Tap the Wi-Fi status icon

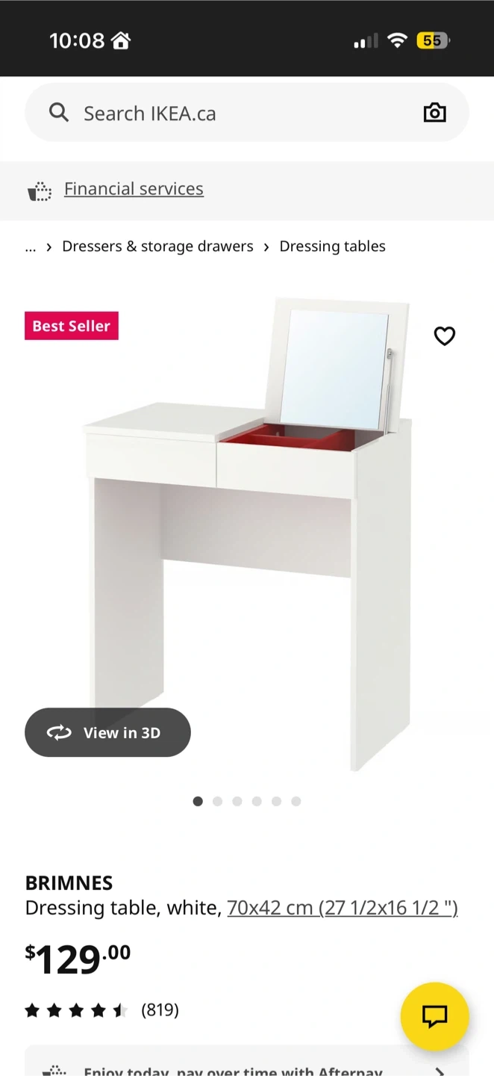(x=398, y=40)
